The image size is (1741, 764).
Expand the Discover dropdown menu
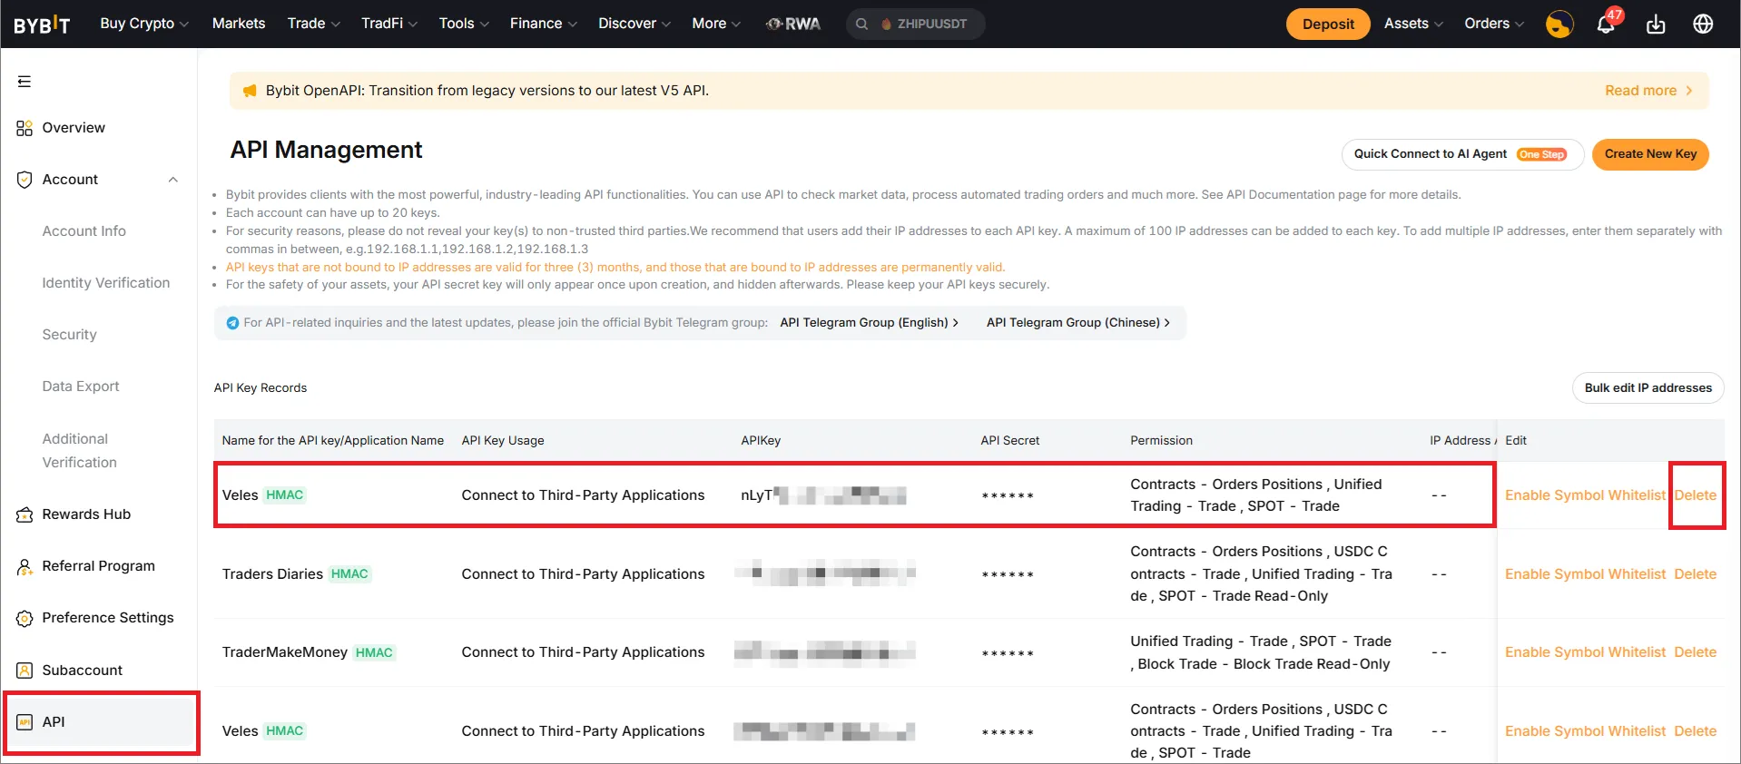(x=634, y=24)
